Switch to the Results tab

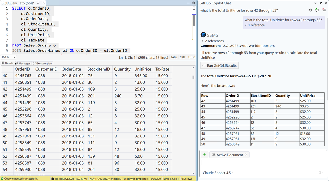[7, 63]
